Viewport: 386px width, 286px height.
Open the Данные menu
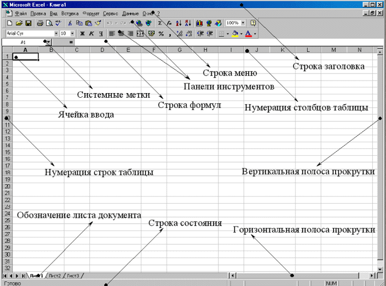tap(131, 13)
